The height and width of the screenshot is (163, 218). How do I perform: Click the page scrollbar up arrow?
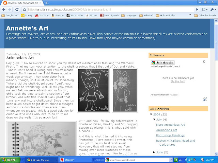216,20
